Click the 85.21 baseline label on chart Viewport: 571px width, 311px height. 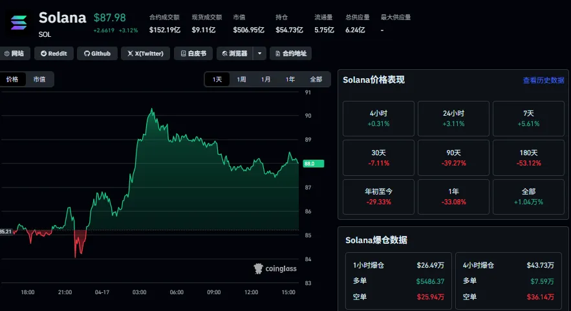point(6,231)
